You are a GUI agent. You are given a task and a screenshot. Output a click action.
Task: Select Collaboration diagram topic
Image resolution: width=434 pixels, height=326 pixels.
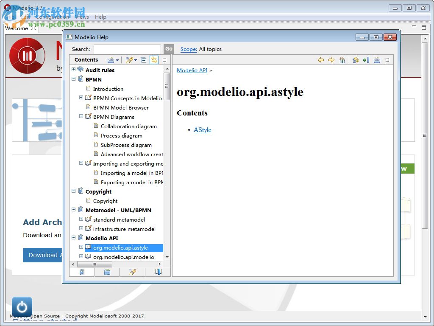(x=129, y=126)
